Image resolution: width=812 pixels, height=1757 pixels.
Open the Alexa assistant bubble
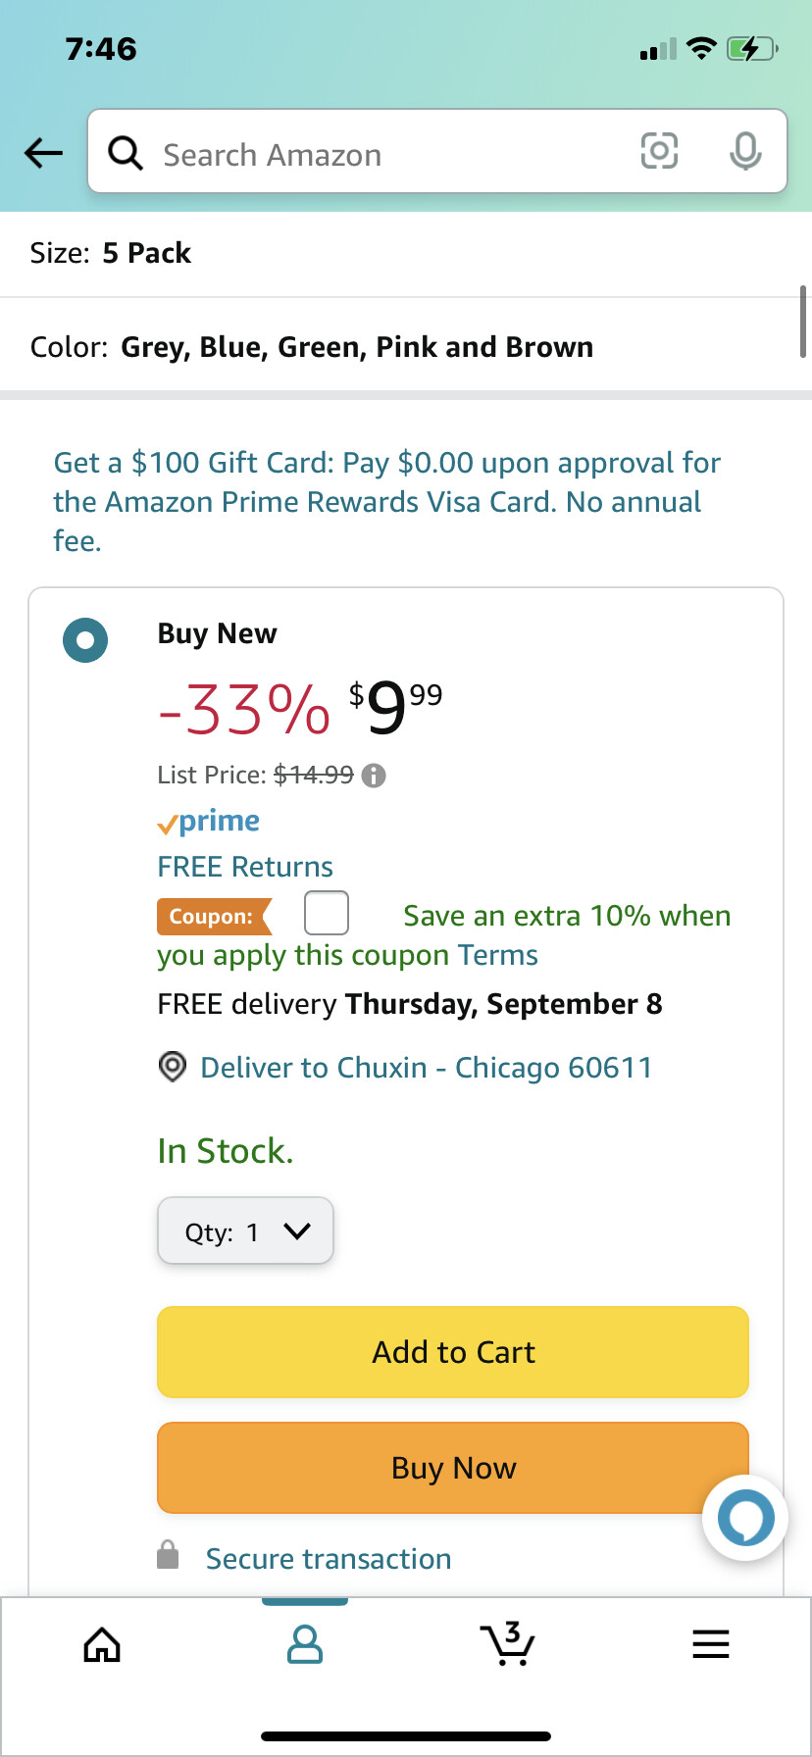click(745, 1518)
